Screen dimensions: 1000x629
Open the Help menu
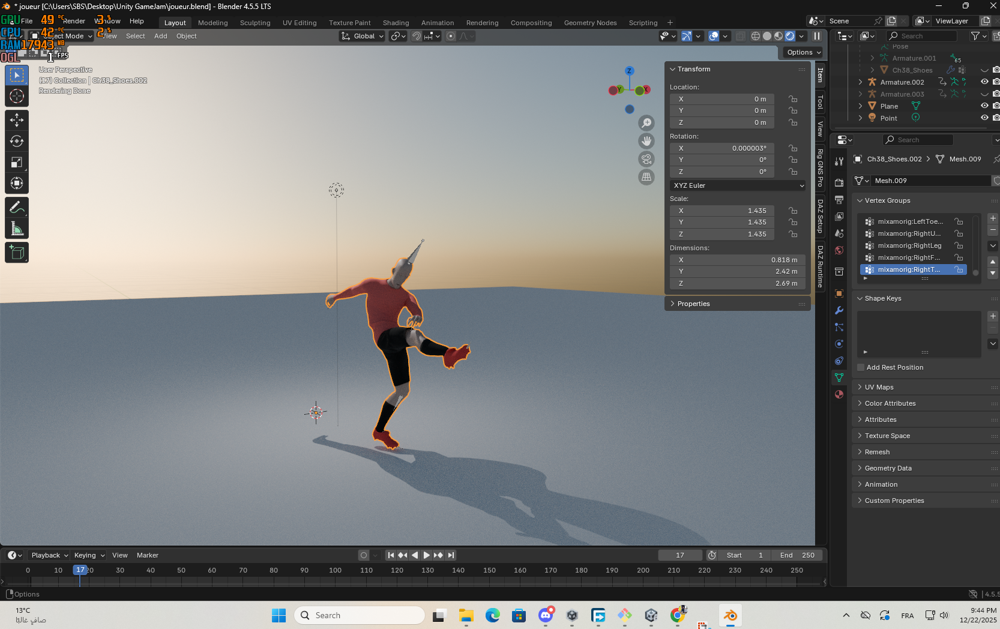pos(137,21)
